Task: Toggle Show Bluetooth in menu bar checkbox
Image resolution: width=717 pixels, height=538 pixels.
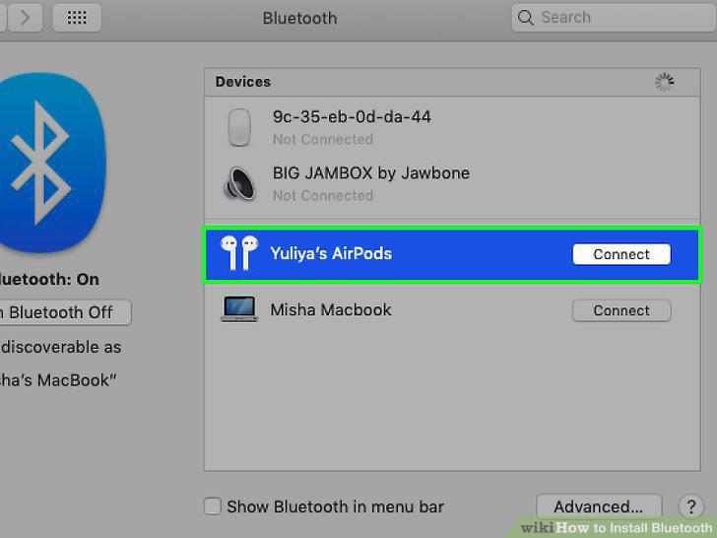Action: coord(213,506)
